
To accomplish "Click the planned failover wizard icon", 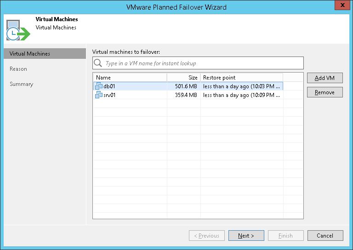I will 18,30.
